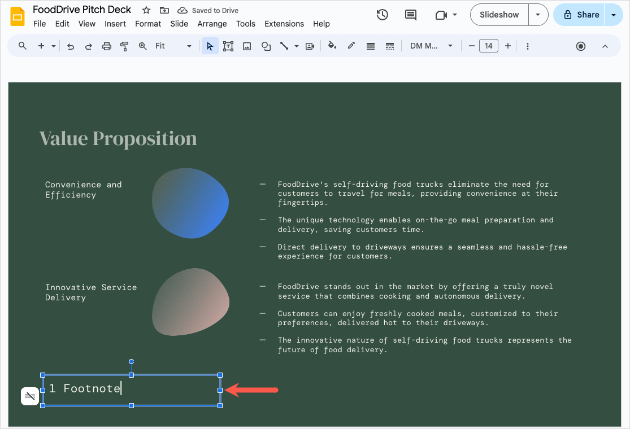Click the video call camera icon
This screenshot has width=630, height=429.
click(441, 15)
